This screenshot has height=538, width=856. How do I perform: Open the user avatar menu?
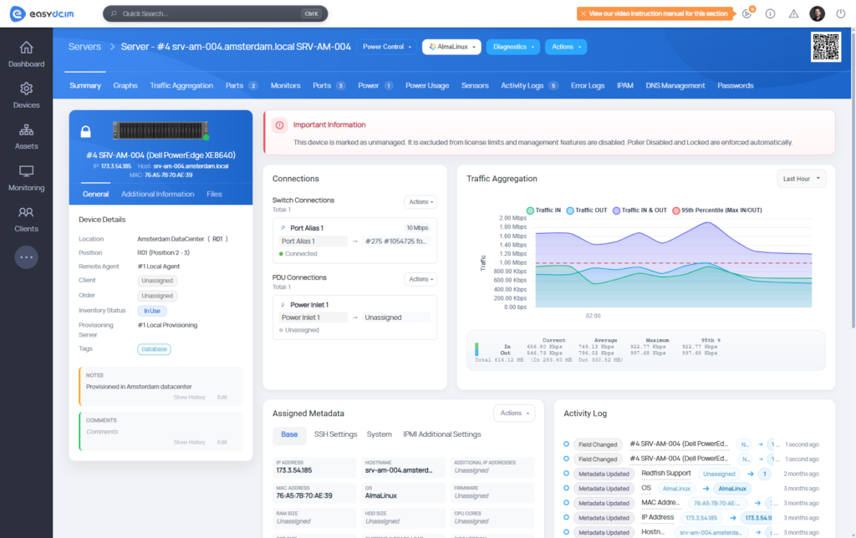point(817,13)
